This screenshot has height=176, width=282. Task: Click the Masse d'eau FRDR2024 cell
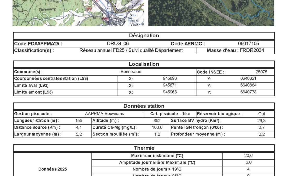coord(235,51)
